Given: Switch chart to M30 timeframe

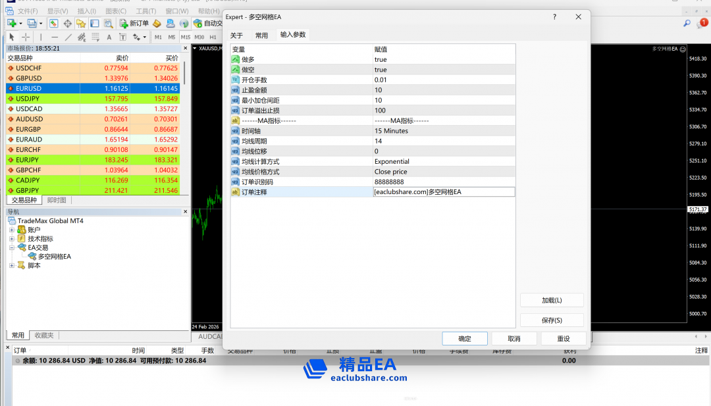Looking at the screenshot, I should click(x=199, y=38).
